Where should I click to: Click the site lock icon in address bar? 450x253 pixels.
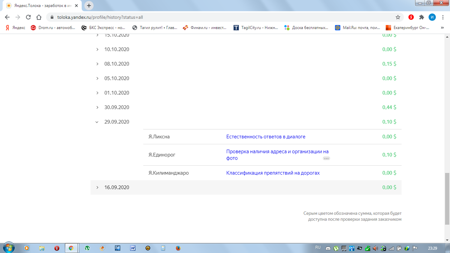click(52, 17)
